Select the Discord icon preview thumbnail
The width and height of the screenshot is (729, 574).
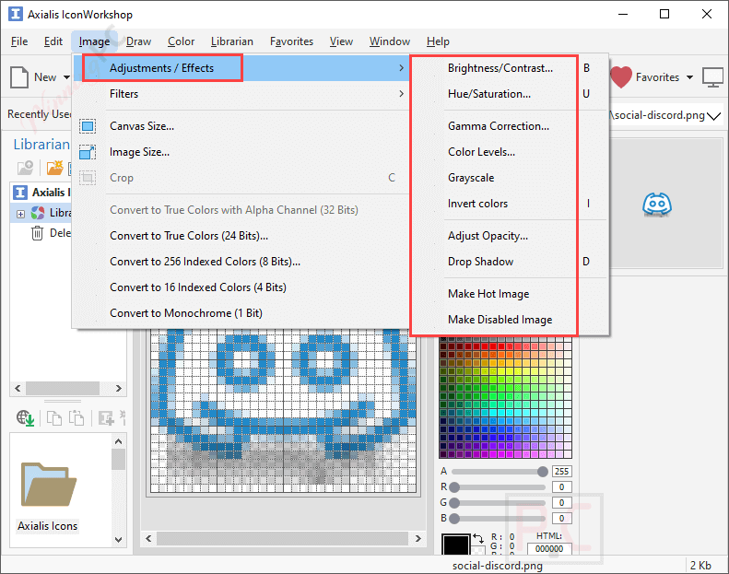[x=656, y=205]
